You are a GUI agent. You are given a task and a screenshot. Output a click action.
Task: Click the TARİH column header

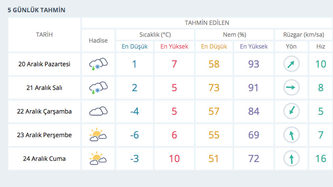coord(45,34)
